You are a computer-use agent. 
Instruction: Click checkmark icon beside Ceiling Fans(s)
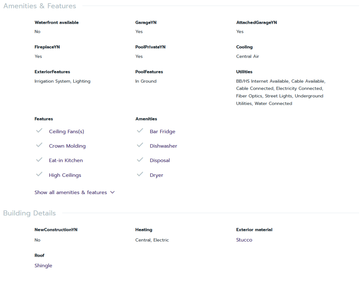tap(39, 131)
